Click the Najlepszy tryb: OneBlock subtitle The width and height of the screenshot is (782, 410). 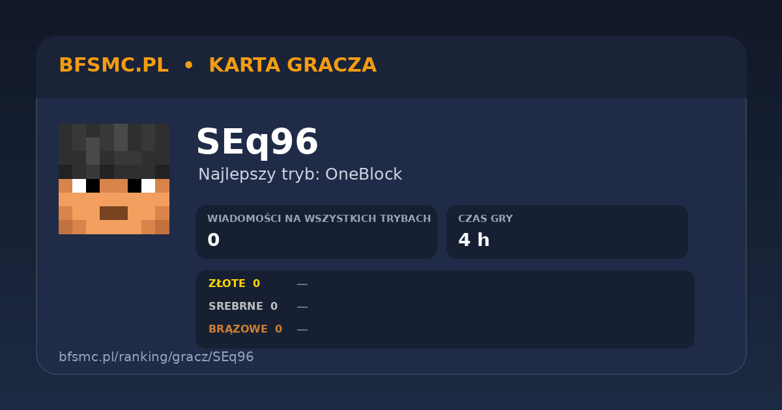click(x=300, y=174)
